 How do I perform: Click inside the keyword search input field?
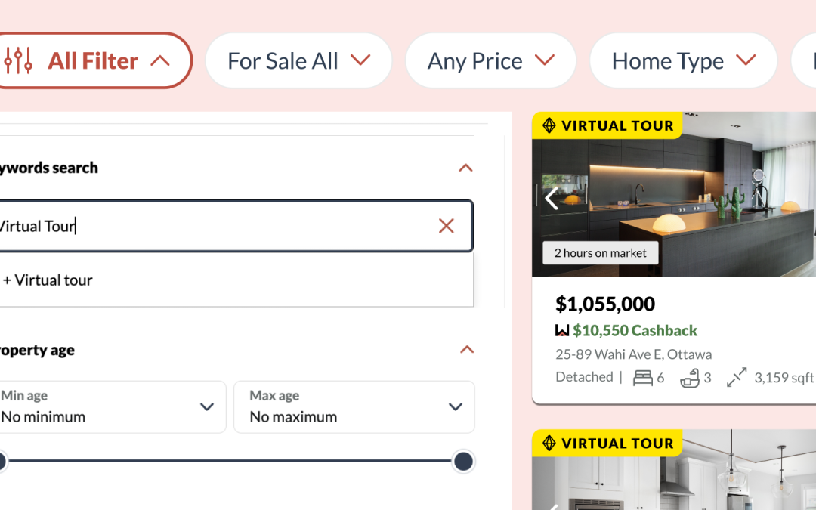(x=227, y=226)
